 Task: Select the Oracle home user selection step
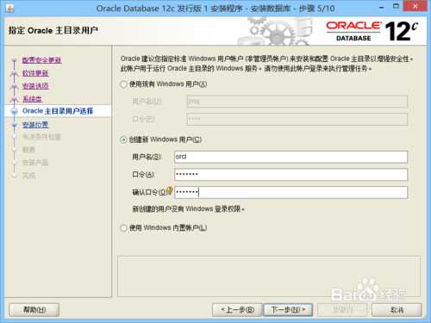tap(58, 111)
